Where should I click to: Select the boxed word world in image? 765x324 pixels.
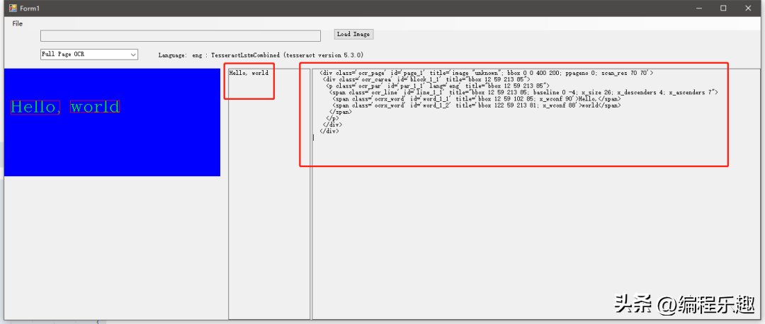click(x=95, y=107)
